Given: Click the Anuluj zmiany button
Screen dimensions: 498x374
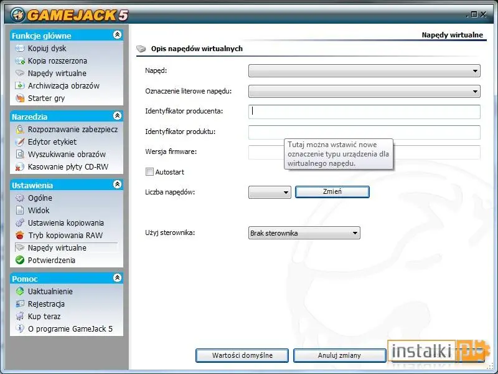Looking at the screenshot, I should pyautogui.click(x=339, y=355).
